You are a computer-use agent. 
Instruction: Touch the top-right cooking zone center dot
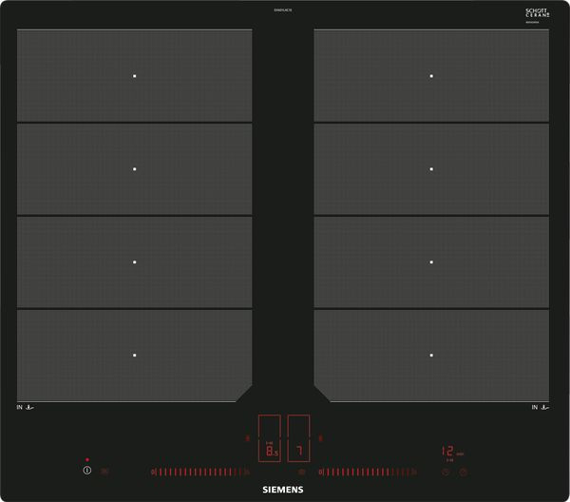[430, 76]
